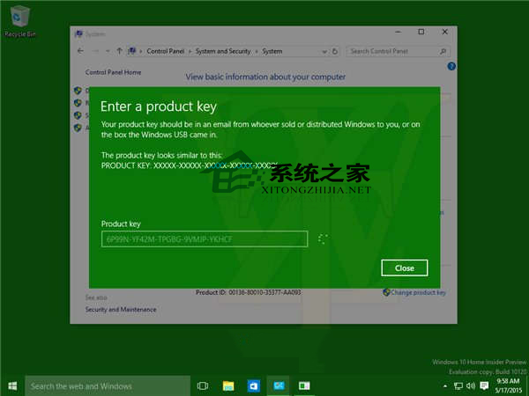Screen dimensions: 529x396
Task: Open Security and Maintenance link
Action: (121, 310)
